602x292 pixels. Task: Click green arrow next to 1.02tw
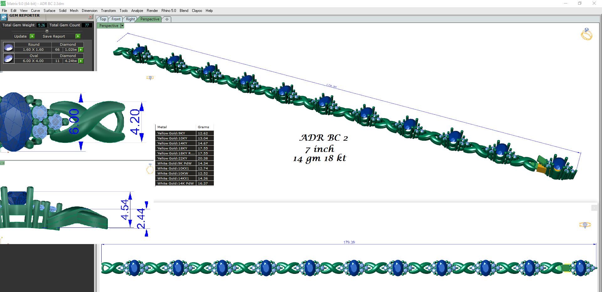(81, 50)
